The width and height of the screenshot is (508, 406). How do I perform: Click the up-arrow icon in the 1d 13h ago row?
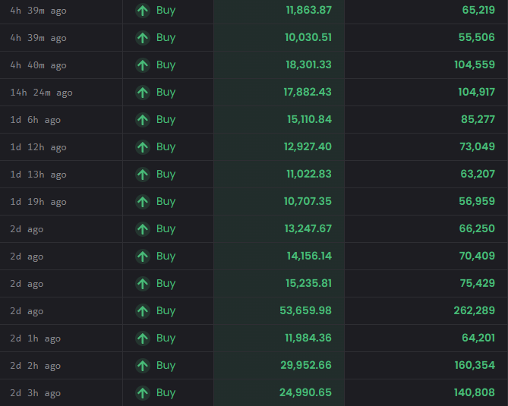tap(143, 175)
